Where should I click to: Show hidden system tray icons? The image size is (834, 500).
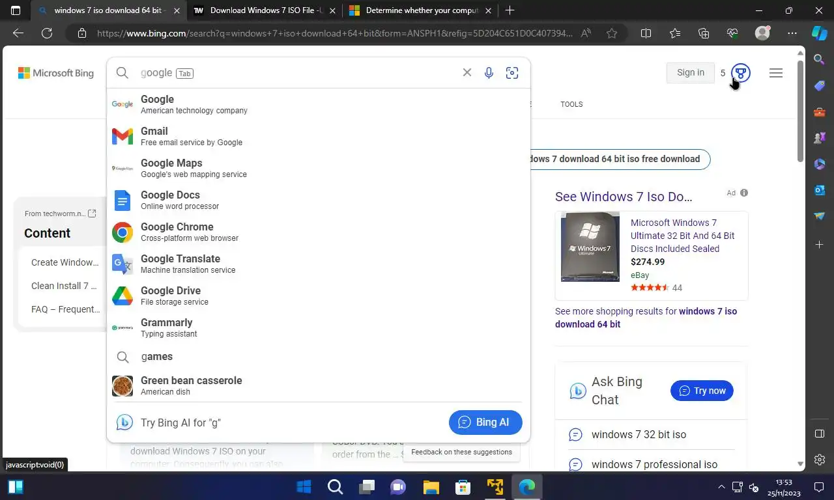click(721, 487)
